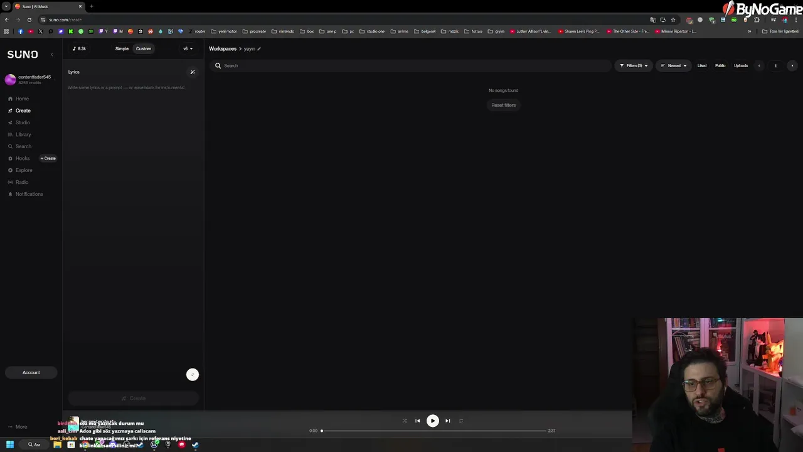
Task: Open Radio from the sidebar
Action: (18, 182)
